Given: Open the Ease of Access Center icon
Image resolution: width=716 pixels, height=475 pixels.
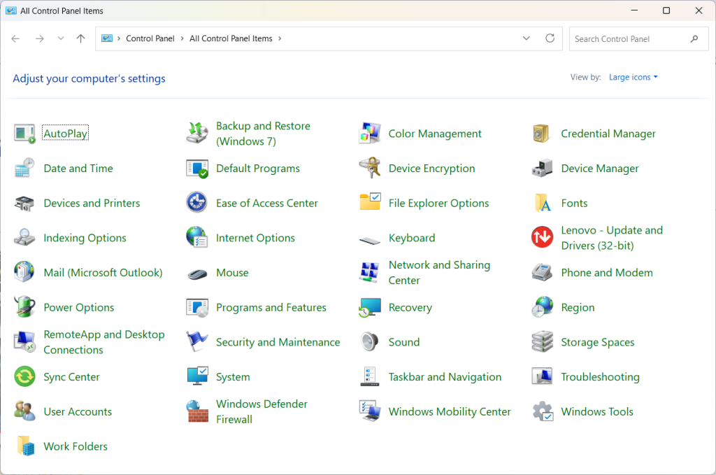Looking at the screenshot, I should coord(197,203).
